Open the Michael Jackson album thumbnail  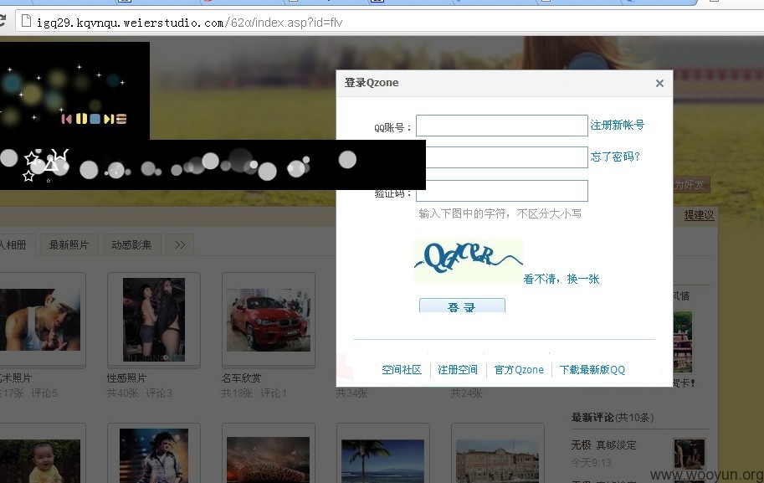tap(154, 455)
